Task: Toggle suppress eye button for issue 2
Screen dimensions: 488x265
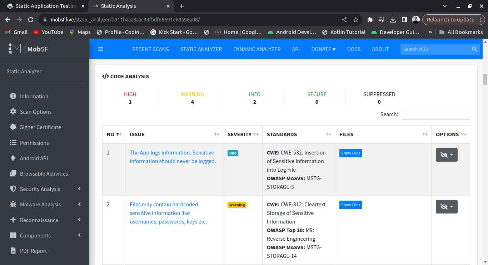Action: point(446,207)
